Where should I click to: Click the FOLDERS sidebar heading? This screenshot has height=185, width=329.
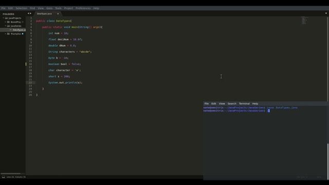coord(8,14)
